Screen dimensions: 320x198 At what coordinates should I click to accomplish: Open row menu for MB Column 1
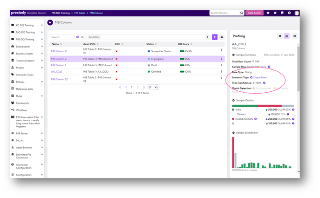point(222,65)
